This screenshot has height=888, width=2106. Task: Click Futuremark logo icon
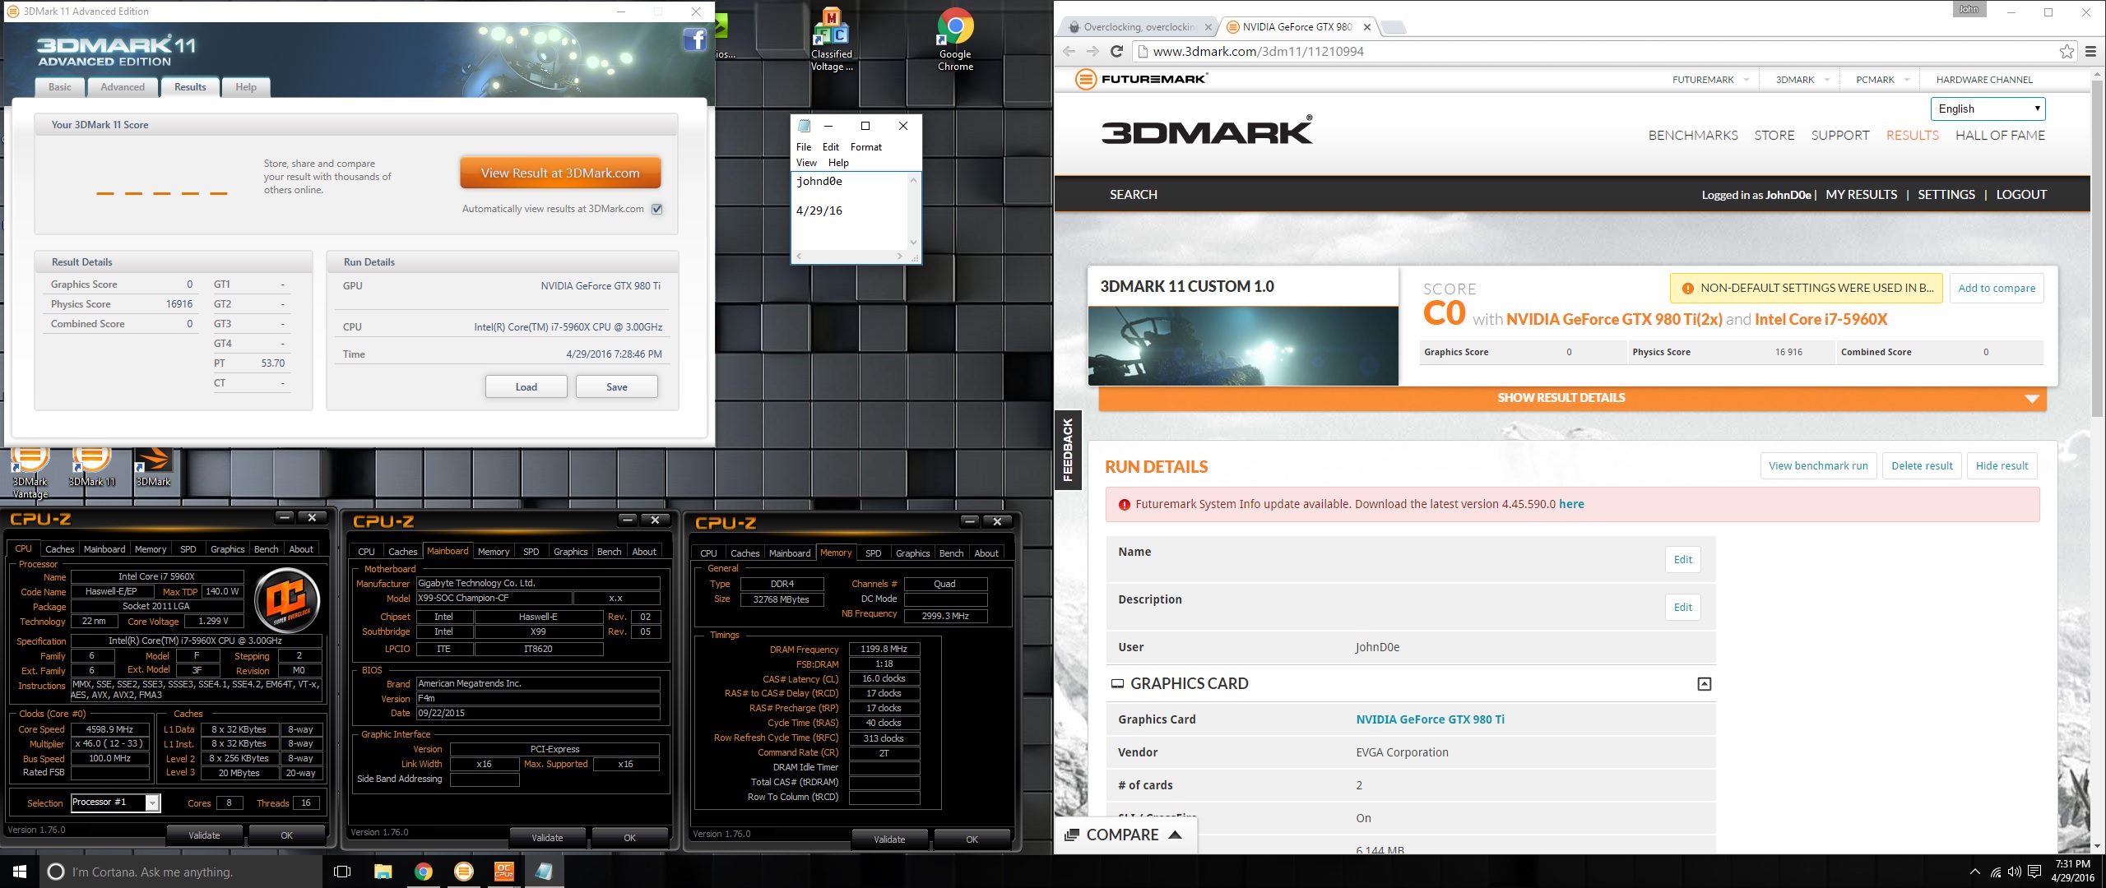1086,80
